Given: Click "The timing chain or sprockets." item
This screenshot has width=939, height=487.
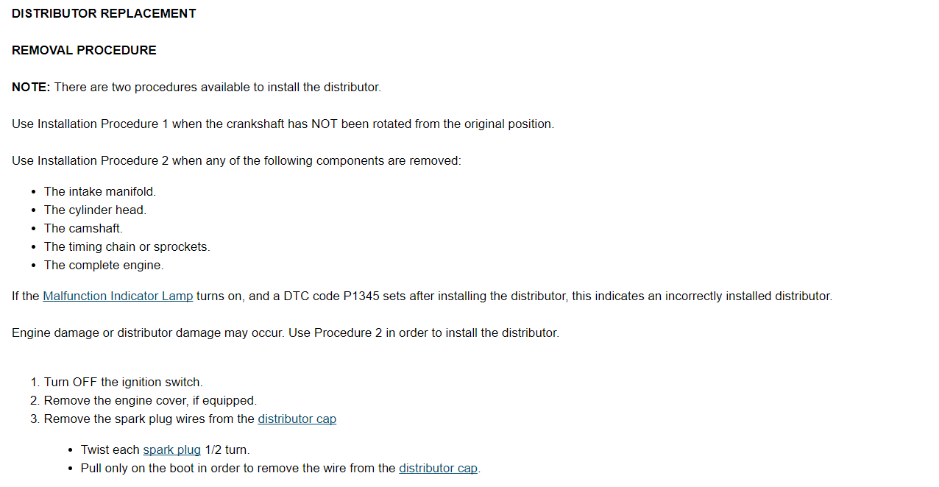Looking at the screenshot, I should pos(127,247).
